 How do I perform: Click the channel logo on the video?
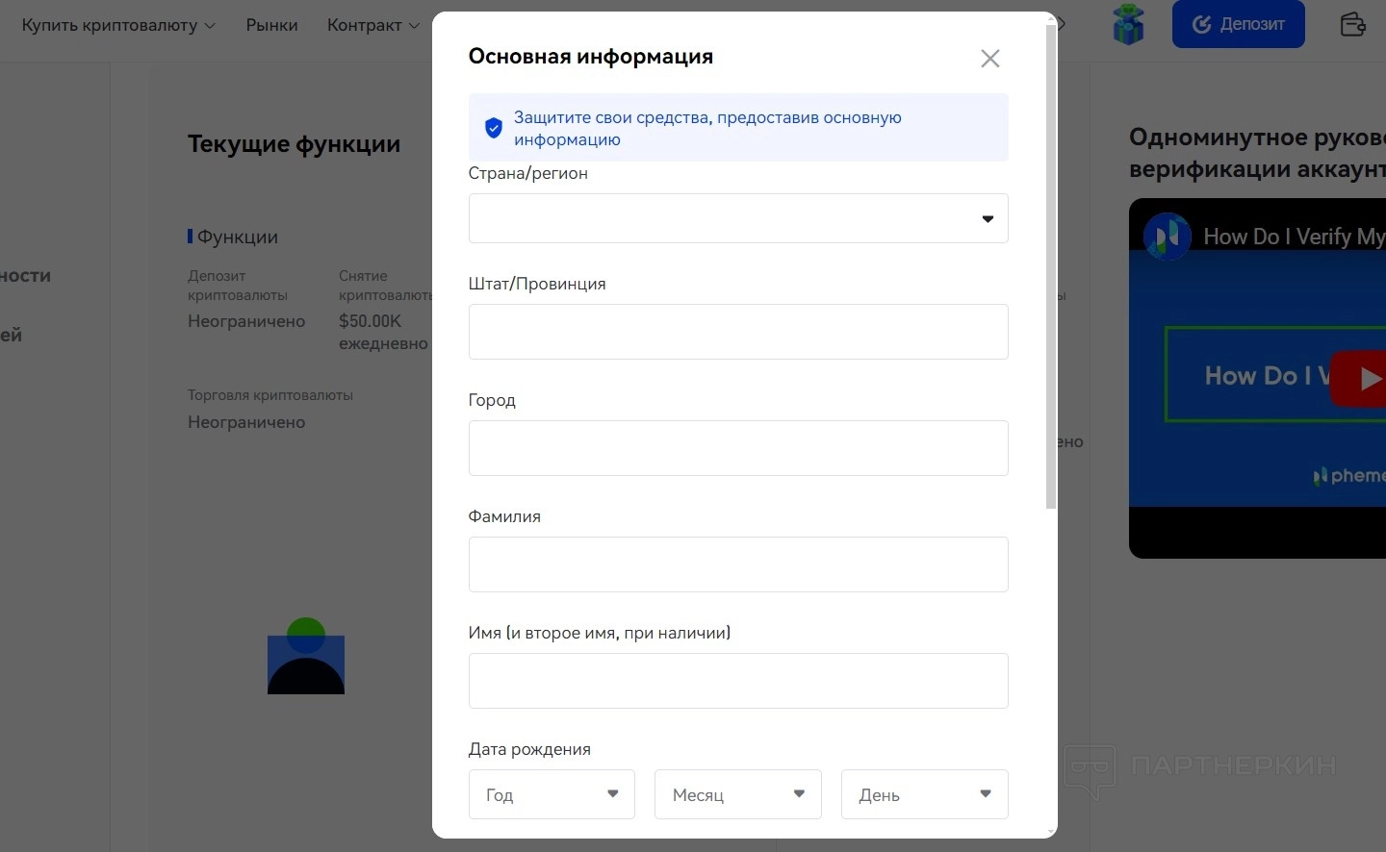pos(1167,237)
